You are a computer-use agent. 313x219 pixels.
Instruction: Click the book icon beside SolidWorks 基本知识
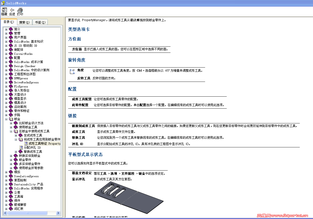click(11, 42)
